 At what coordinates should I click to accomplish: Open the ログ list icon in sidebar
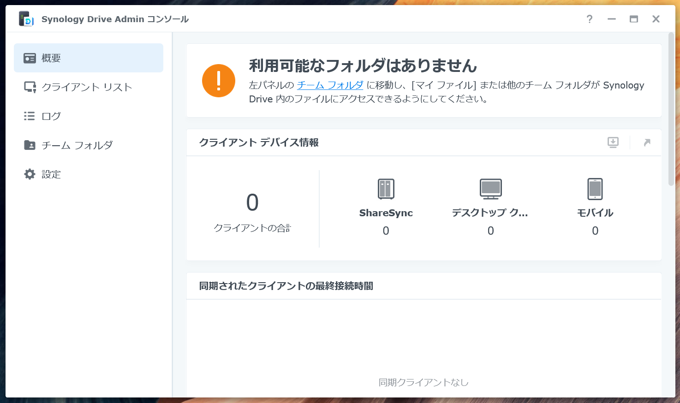[29, 116]
